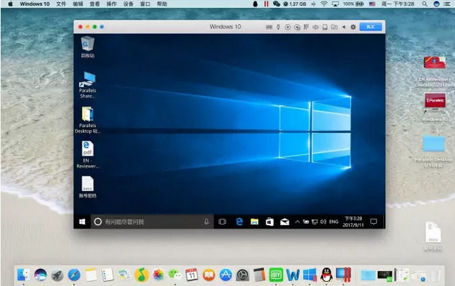Open the Windows Recycle Bin icon
Viewport: 455px width, 286px height.
click(87, 47)
